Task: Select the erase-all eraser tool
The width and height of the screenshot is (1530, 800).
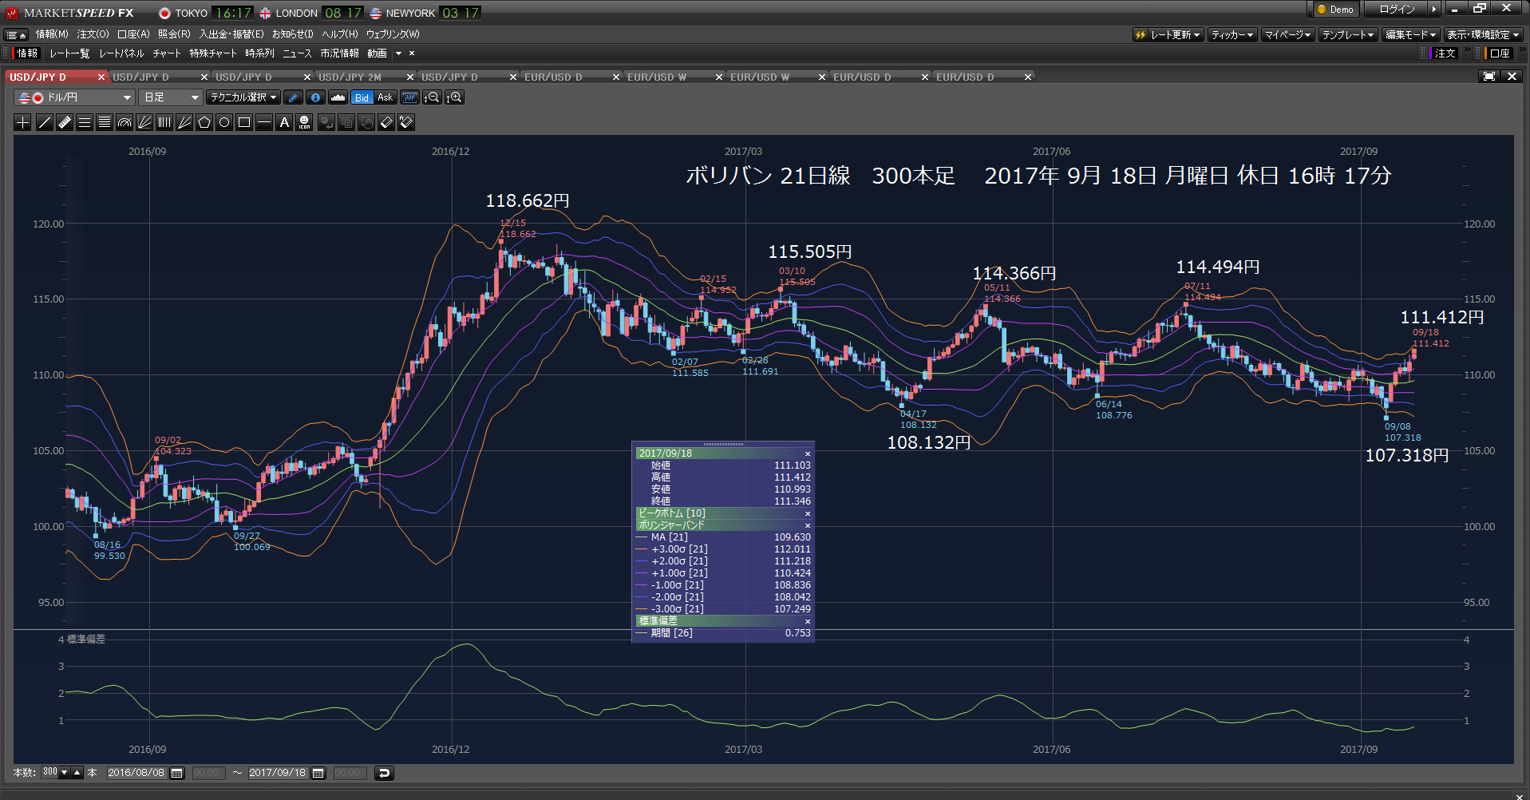Action: click(x=406, y=122)
